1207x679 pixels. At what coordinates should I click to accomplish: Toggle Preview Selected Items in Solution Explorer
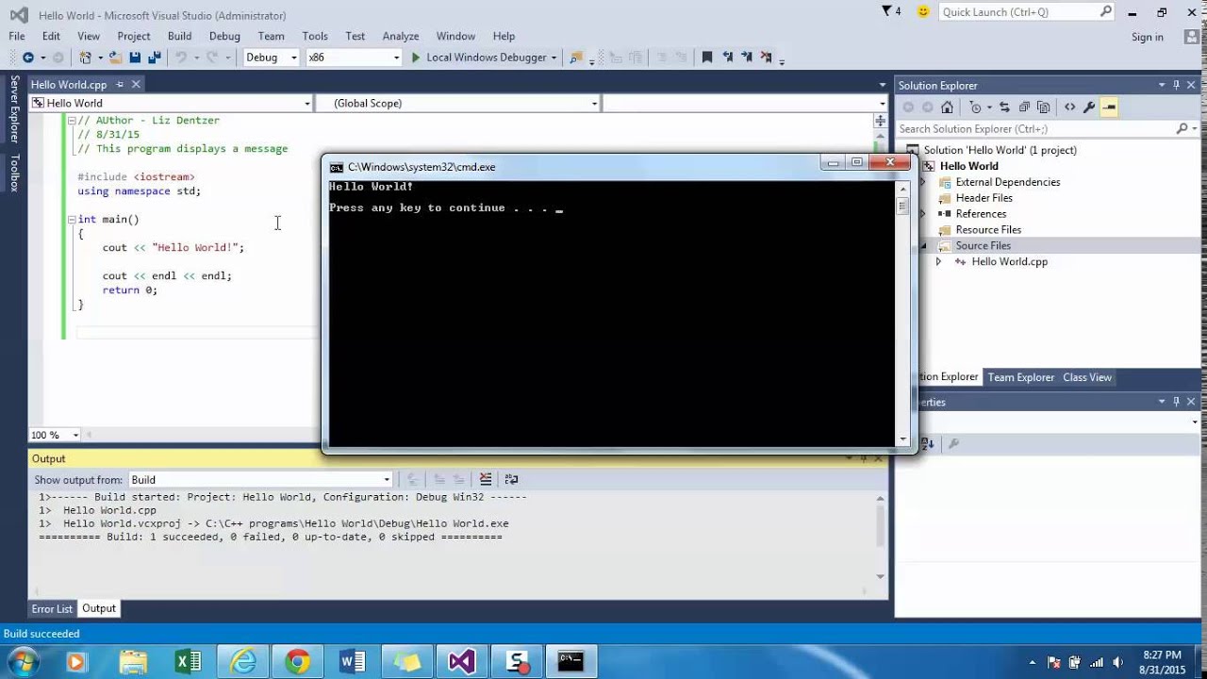1109,108
